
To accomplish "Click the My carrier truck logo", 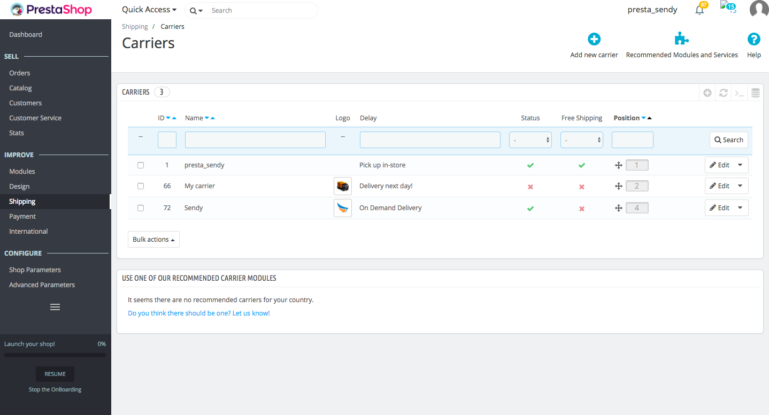I will [x=343, y=186].
